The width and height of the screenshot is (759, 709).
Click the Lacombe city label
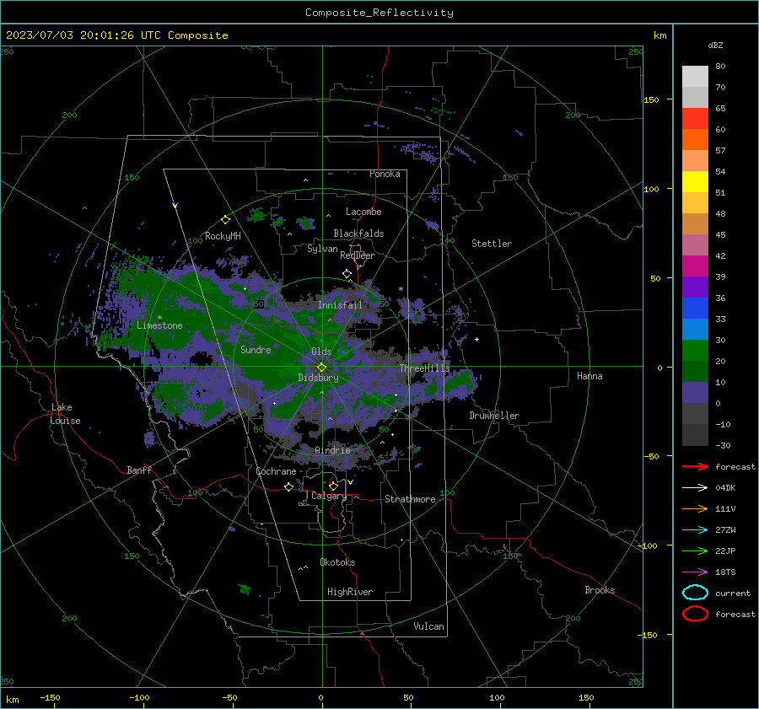(363, 212)
